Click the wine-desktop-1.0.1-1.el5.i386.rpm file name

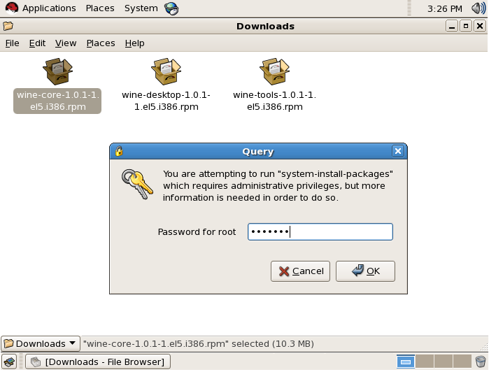pos(166,101)
